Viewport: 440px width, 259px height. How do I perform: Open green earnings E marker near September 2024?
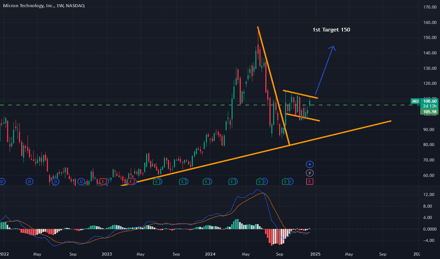click(x=285, y=182)
